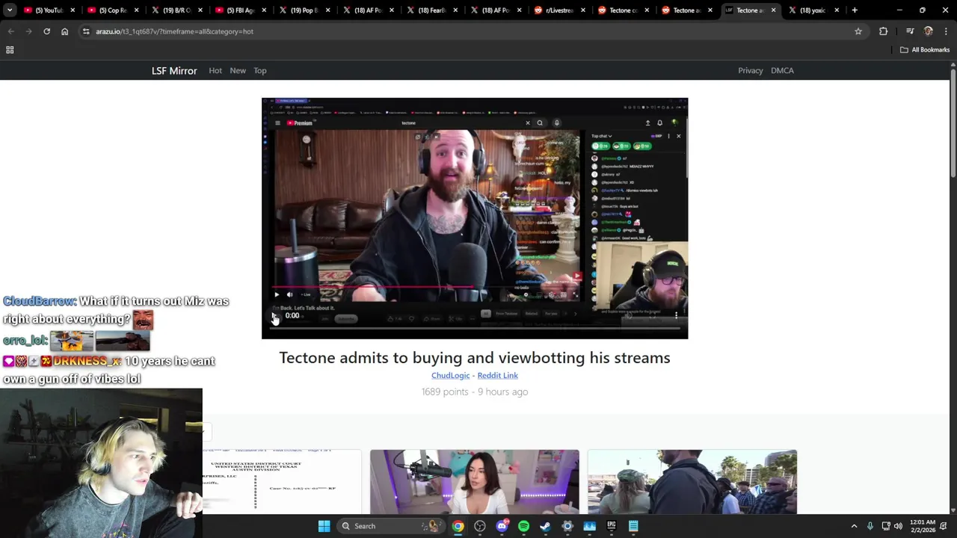Expand the tab search dropdown
The height and width of the screenshot is (538, 957).
click(x=9, y=10)
